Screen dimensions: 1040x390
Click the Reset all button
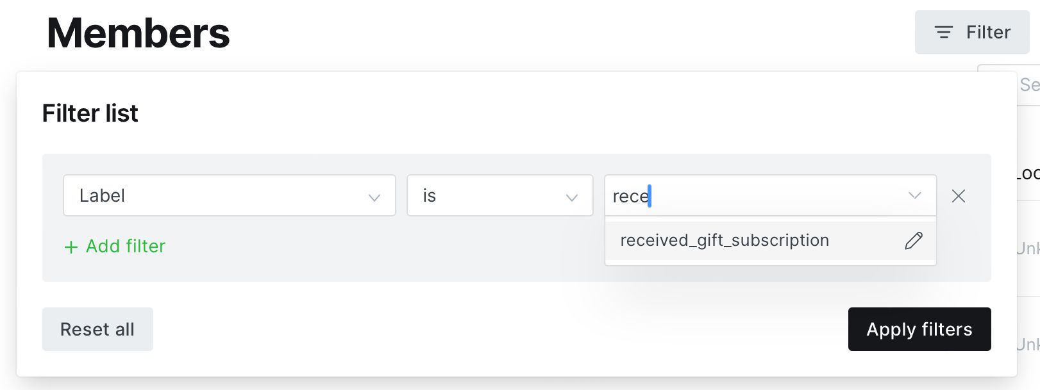[97, 329]
